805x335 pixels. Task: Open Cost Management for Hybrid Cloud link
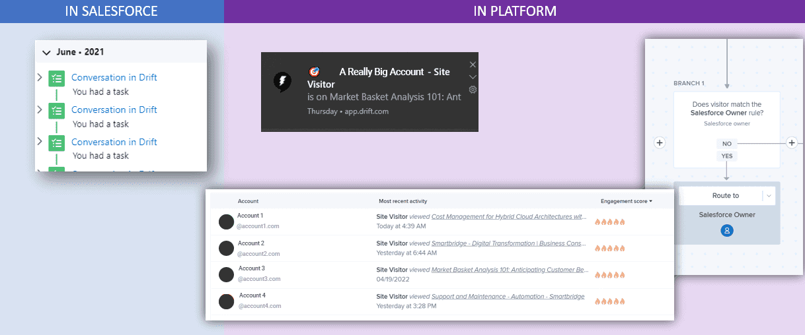click(x=509, y=216)
